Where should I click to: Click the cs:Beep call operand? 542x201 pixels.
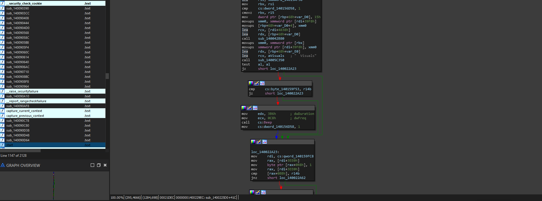coord(265,122)
